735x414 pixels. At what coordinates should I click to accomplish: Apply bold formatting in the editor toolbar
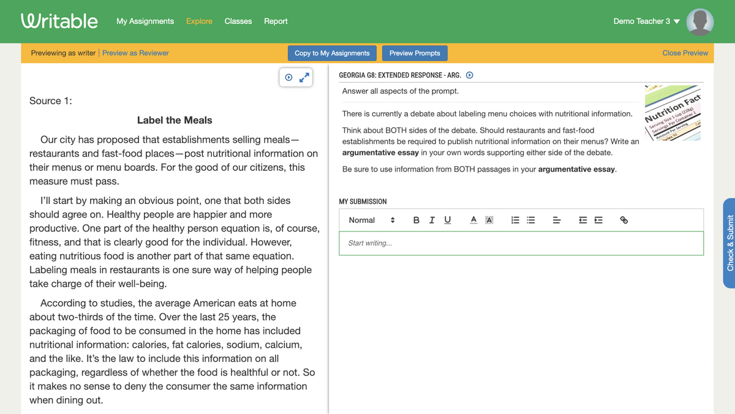pyautogui.click(x=417, y=220)
